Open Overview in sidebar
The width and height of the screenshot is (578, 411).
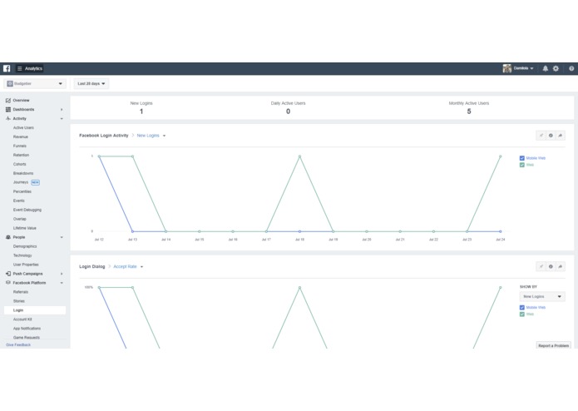point(21,101)
